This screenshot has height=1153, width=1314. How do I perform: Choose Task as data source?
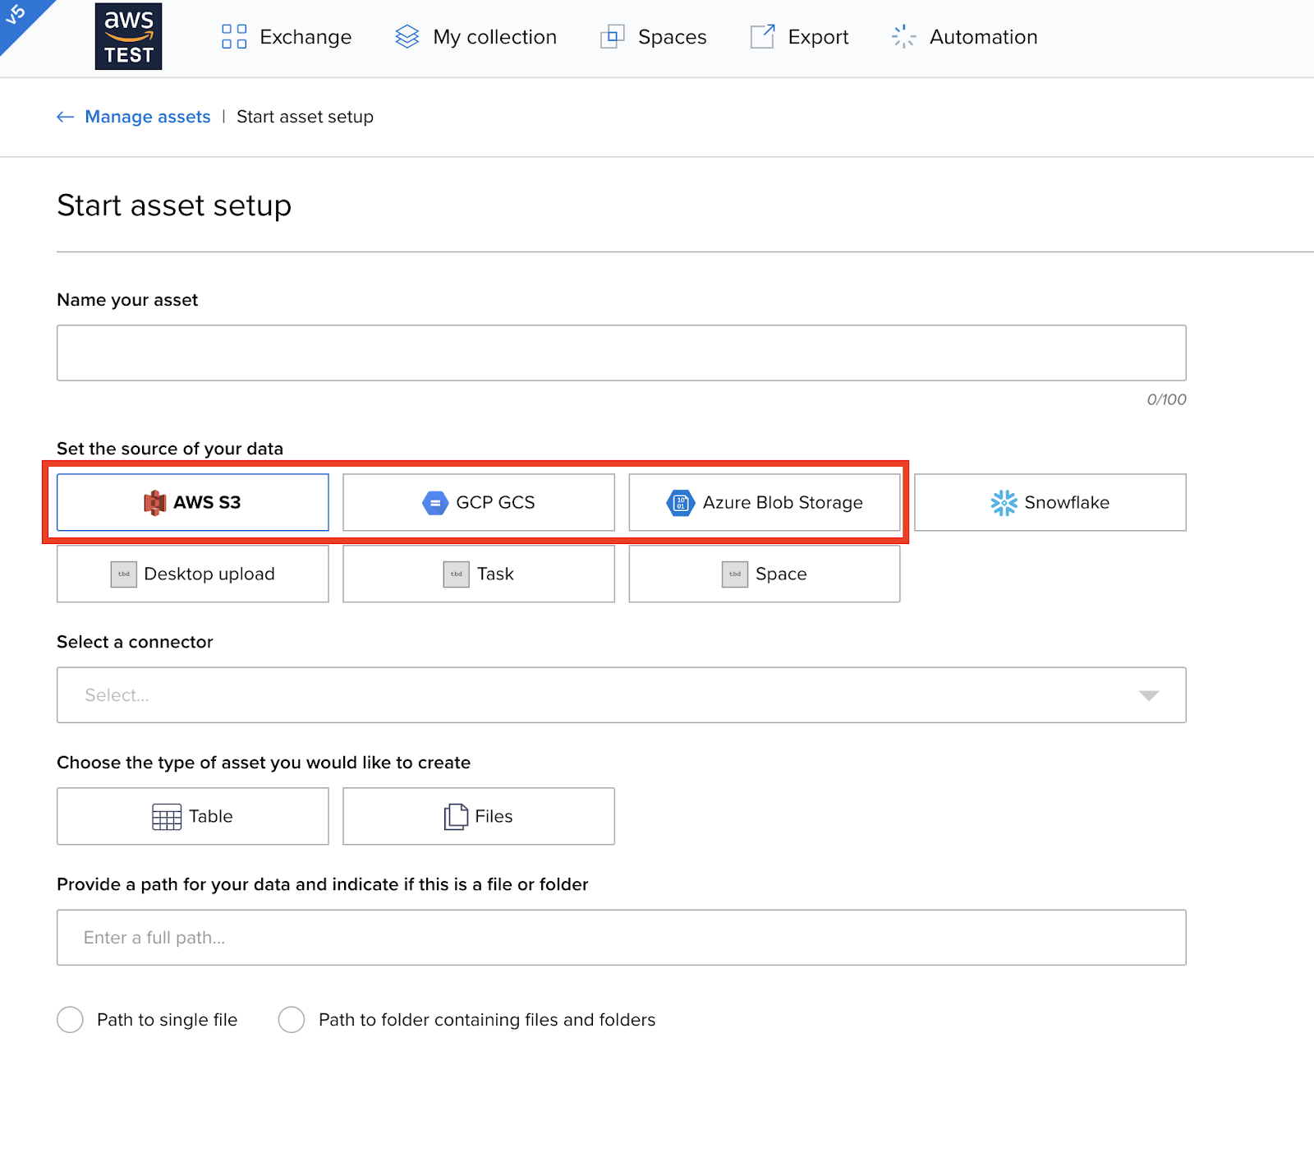[479, 574]
